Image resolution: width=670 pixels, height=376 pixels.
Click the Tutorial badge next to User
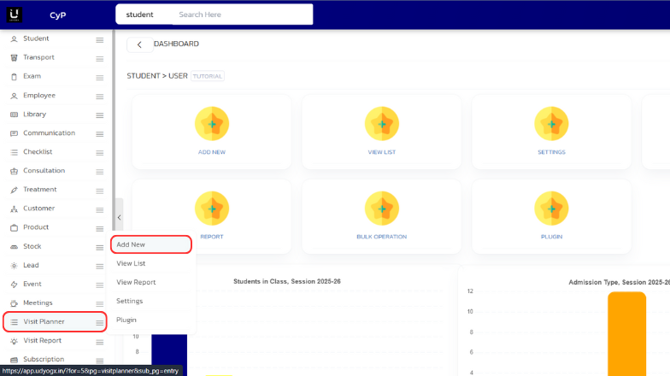click(208, 76)
